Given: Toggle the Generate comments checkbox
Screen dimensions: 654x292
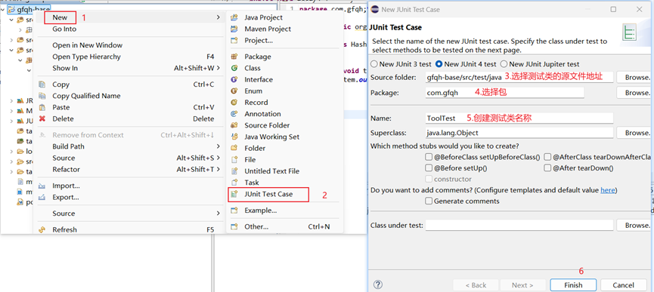Looking at the screenshot, I should coord(429,201).
